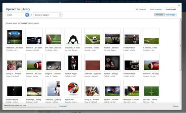Pick the Football celebration fan thumbnail
Screen dimensions: 186x113
tap(112, 37)
